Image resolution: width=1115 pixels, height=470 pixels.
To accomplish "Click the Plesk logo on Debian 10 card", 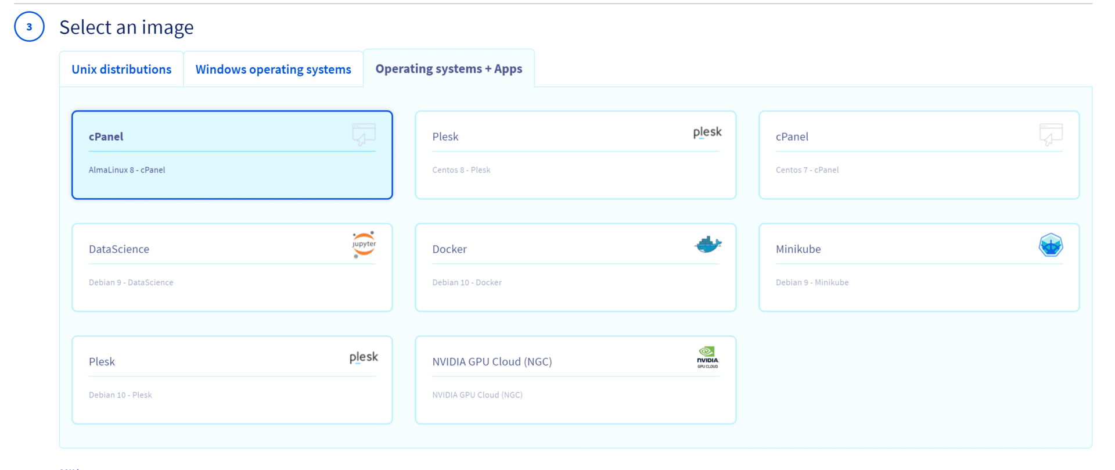I will 364,357.
